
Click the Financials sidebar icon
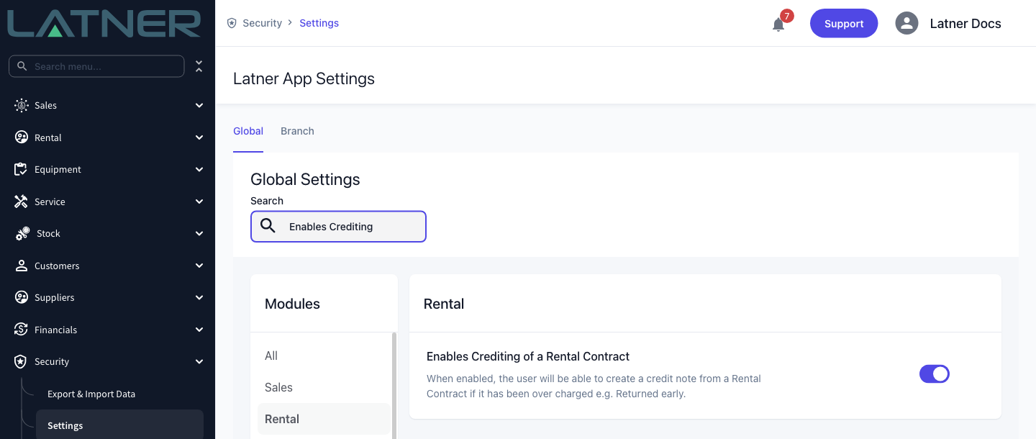tap(22, 330)
